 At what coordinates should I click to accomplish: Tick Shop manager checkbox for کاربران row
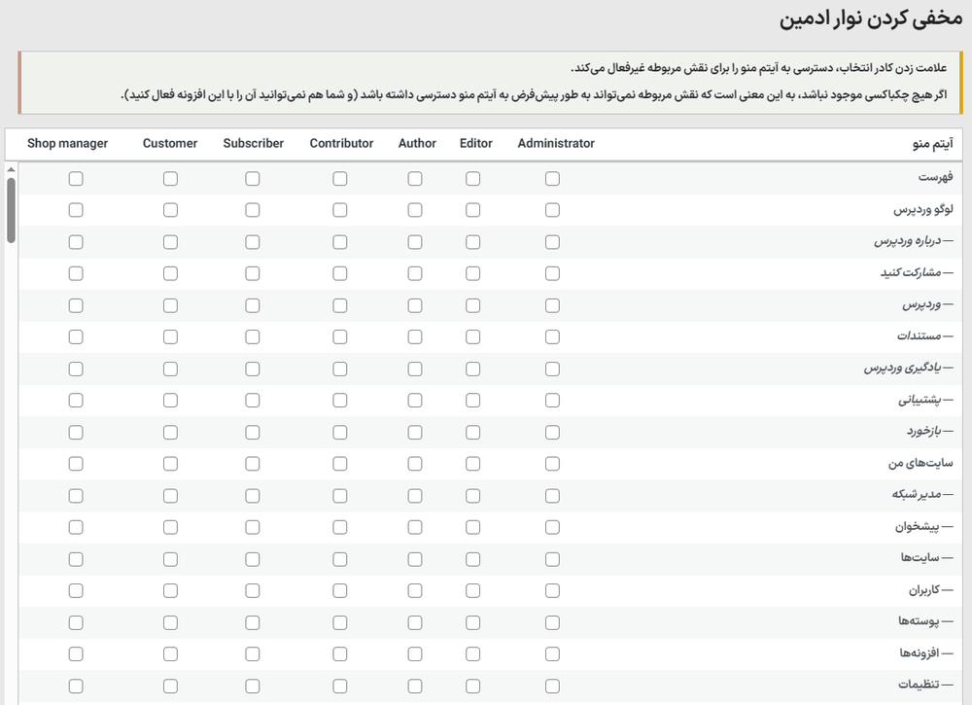pyautogui.click(x=76, y=590)
